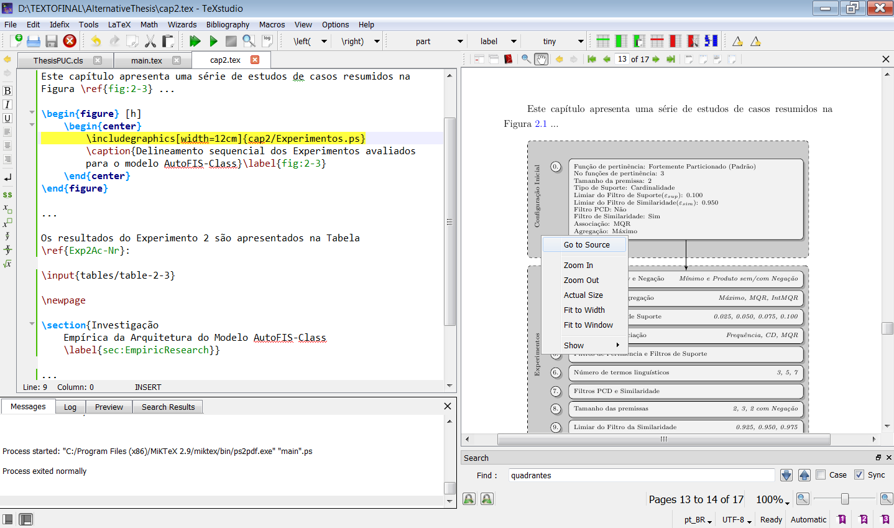Switch to the Log tab in the bottom panel

pos(70,407)
